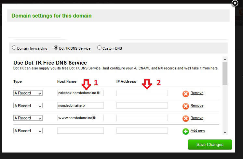Viewport: 243px width, 159px height.
Task: Close the domain settings dialog
Action: pyautogui.click(x=235, y=3)
